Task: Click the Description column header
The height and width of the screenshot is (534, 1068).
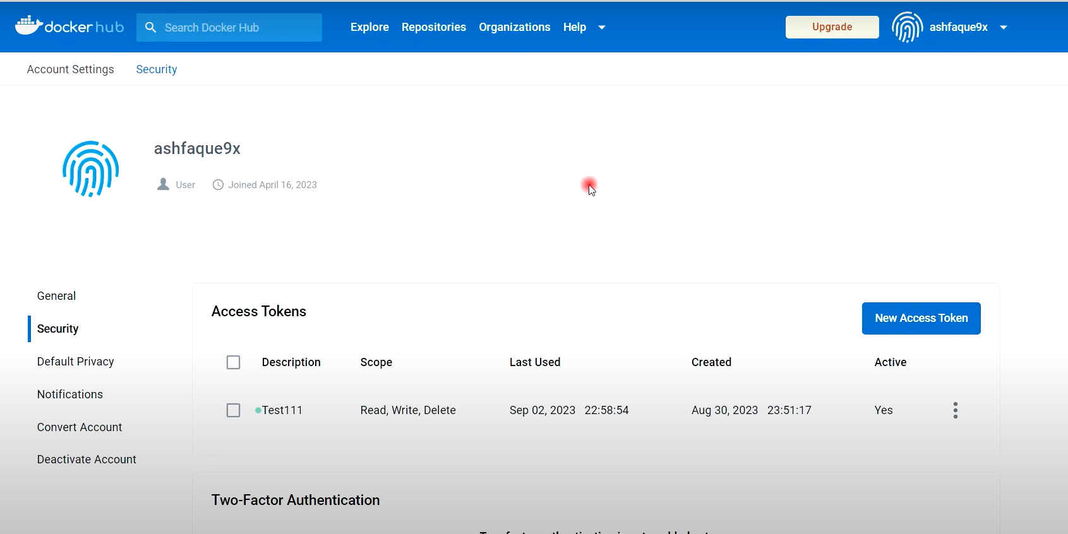Action: pos(291,362)
